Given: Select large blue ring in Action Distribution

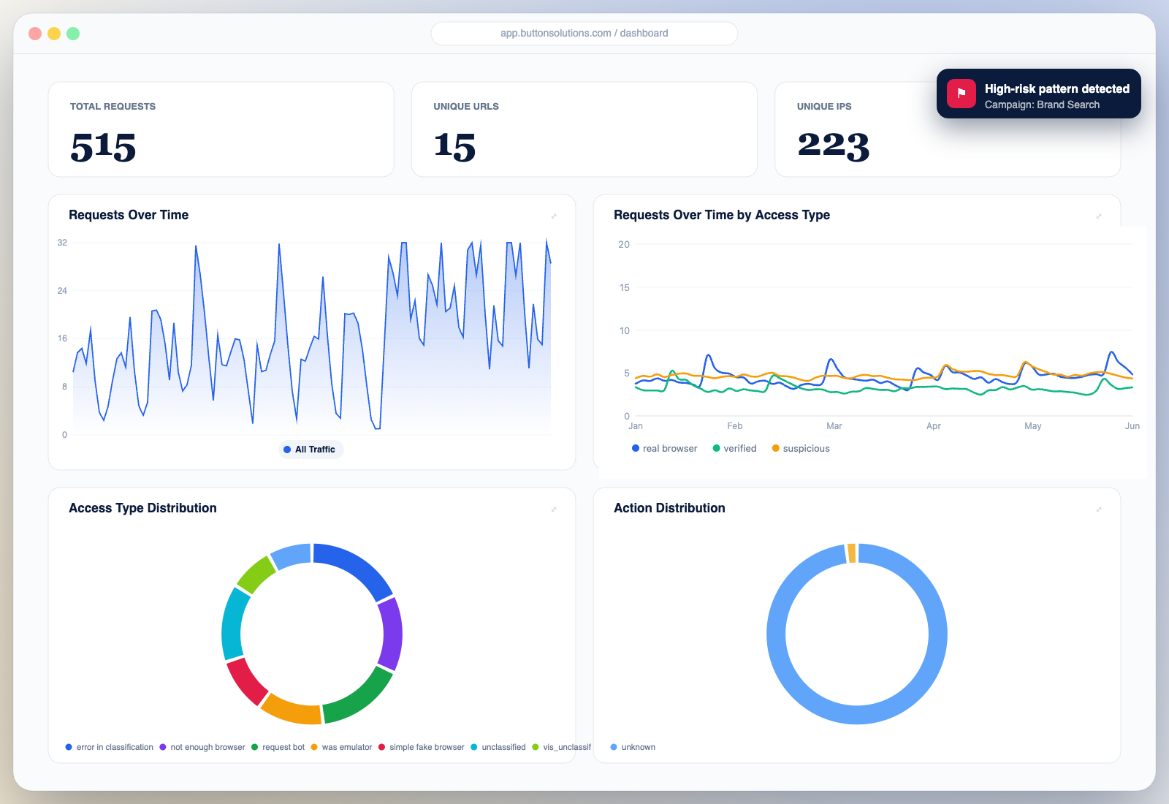Looking at the screenshot, I should [857, 715].
